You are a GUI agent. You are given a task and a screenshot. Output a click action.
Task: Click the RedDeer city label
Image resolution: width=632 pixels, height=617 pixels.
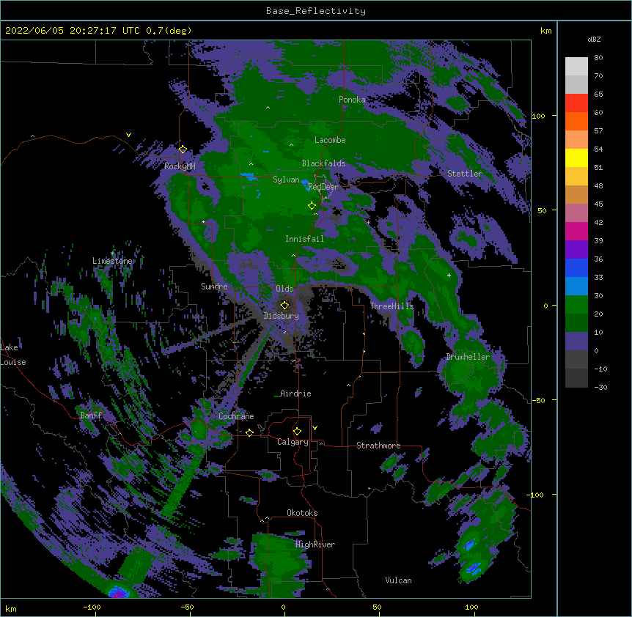(323, 187)
